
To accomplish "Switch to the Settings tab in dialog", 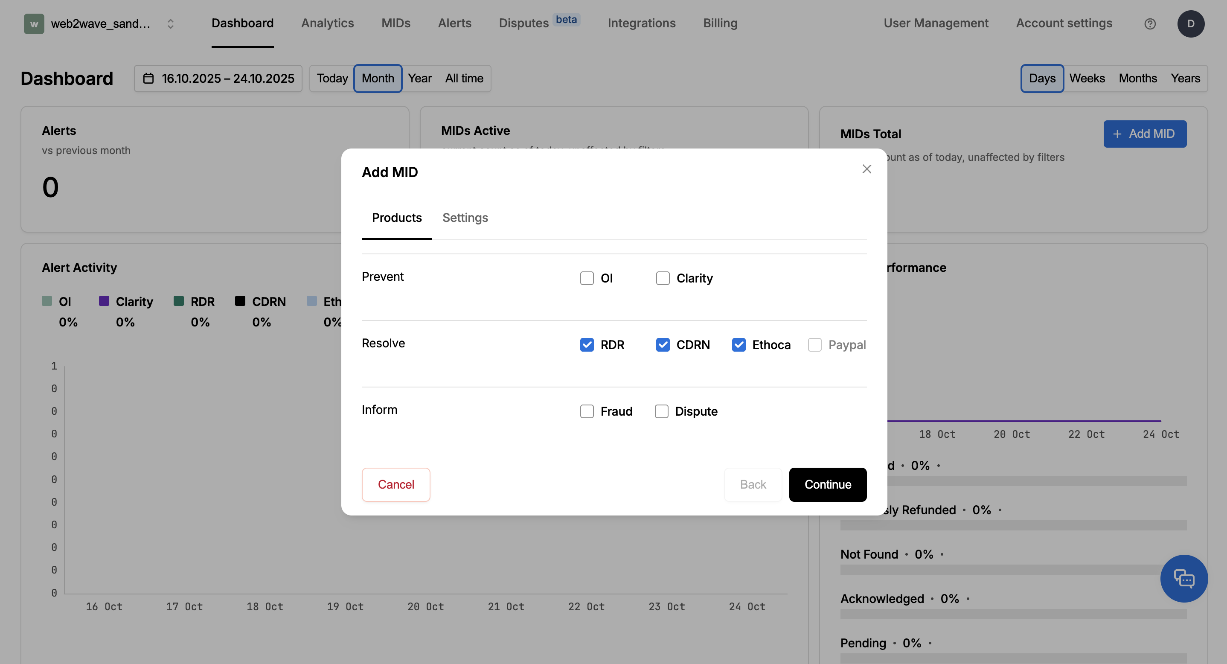I will coord(465,218).
